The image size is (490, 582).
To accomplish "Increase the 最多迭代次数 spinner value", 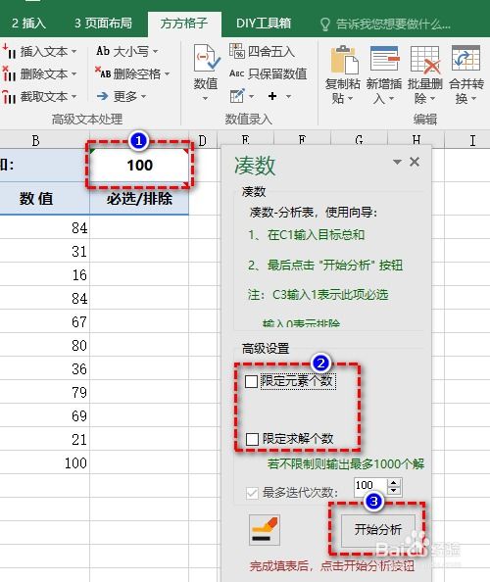I will [x=394, y=482].
